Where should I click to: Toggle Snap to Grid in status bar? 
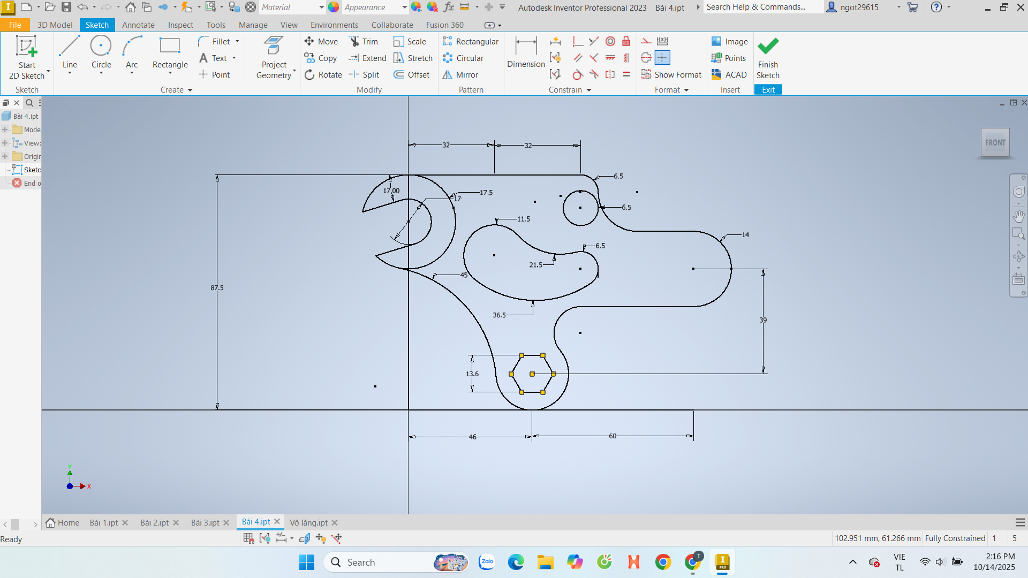[x=248, y=538]
